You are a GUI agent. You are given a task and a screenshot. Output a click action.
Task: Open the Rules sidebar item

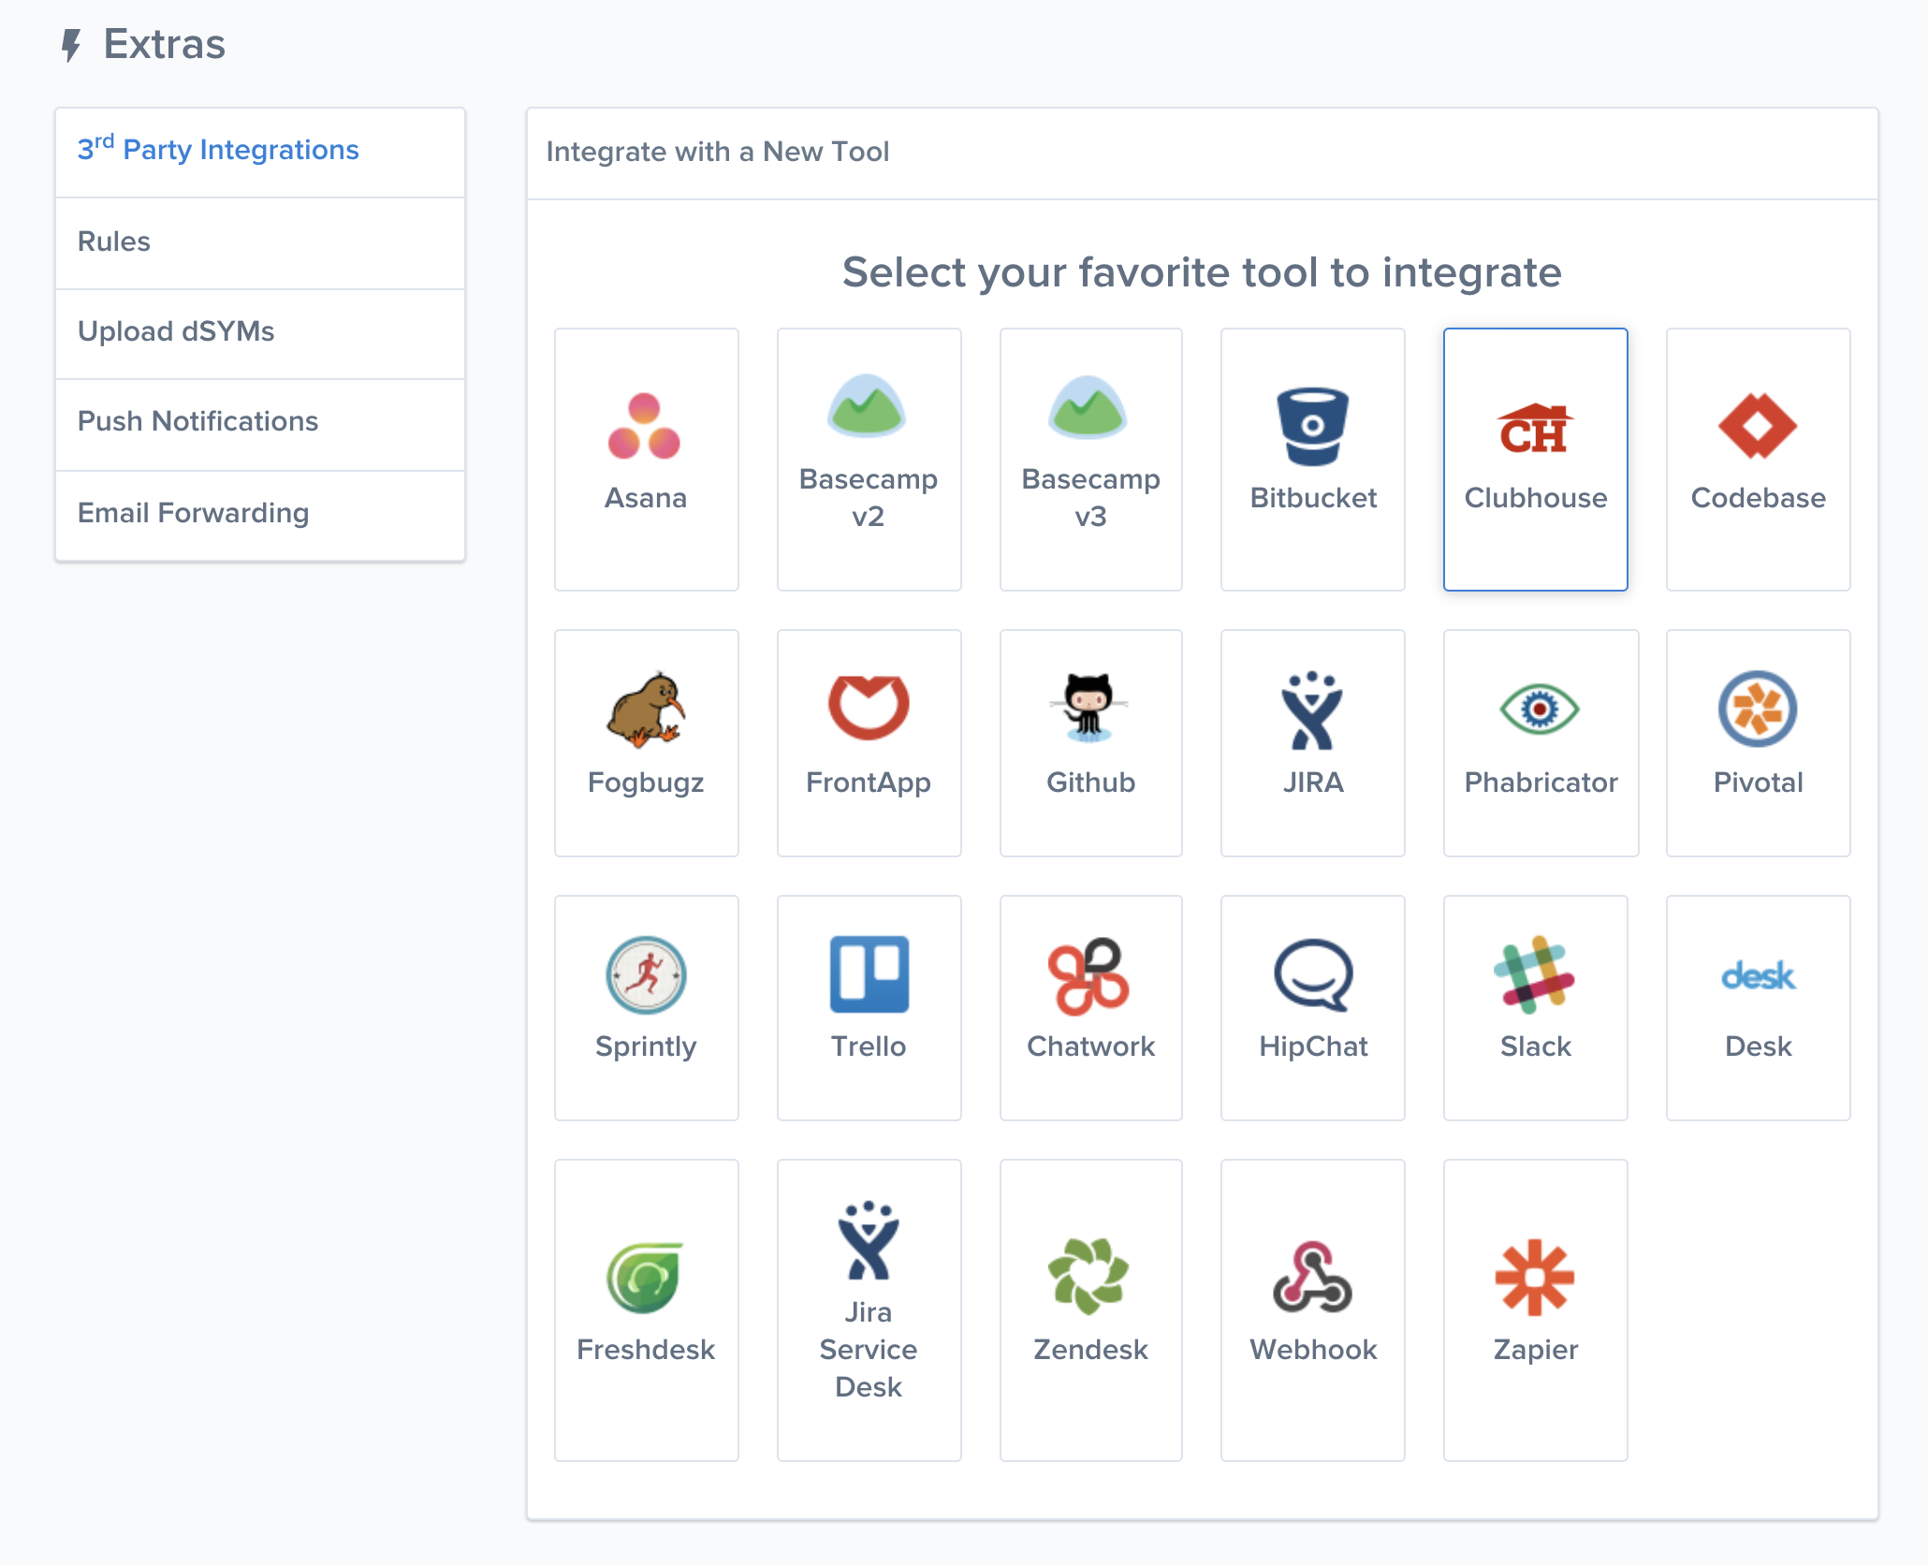260,242
